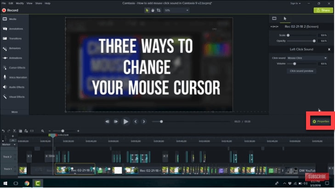Open the Visual Effects panel
Viewport: 335px width, 188px height.
coord(14,97)
